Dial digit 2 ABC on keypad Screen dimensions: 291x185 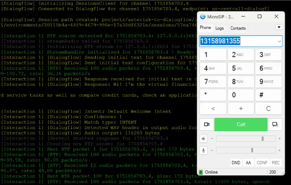[241, 55]
